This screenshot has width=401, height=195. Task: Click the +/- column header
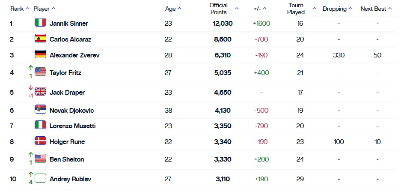[x=257, y=9]
